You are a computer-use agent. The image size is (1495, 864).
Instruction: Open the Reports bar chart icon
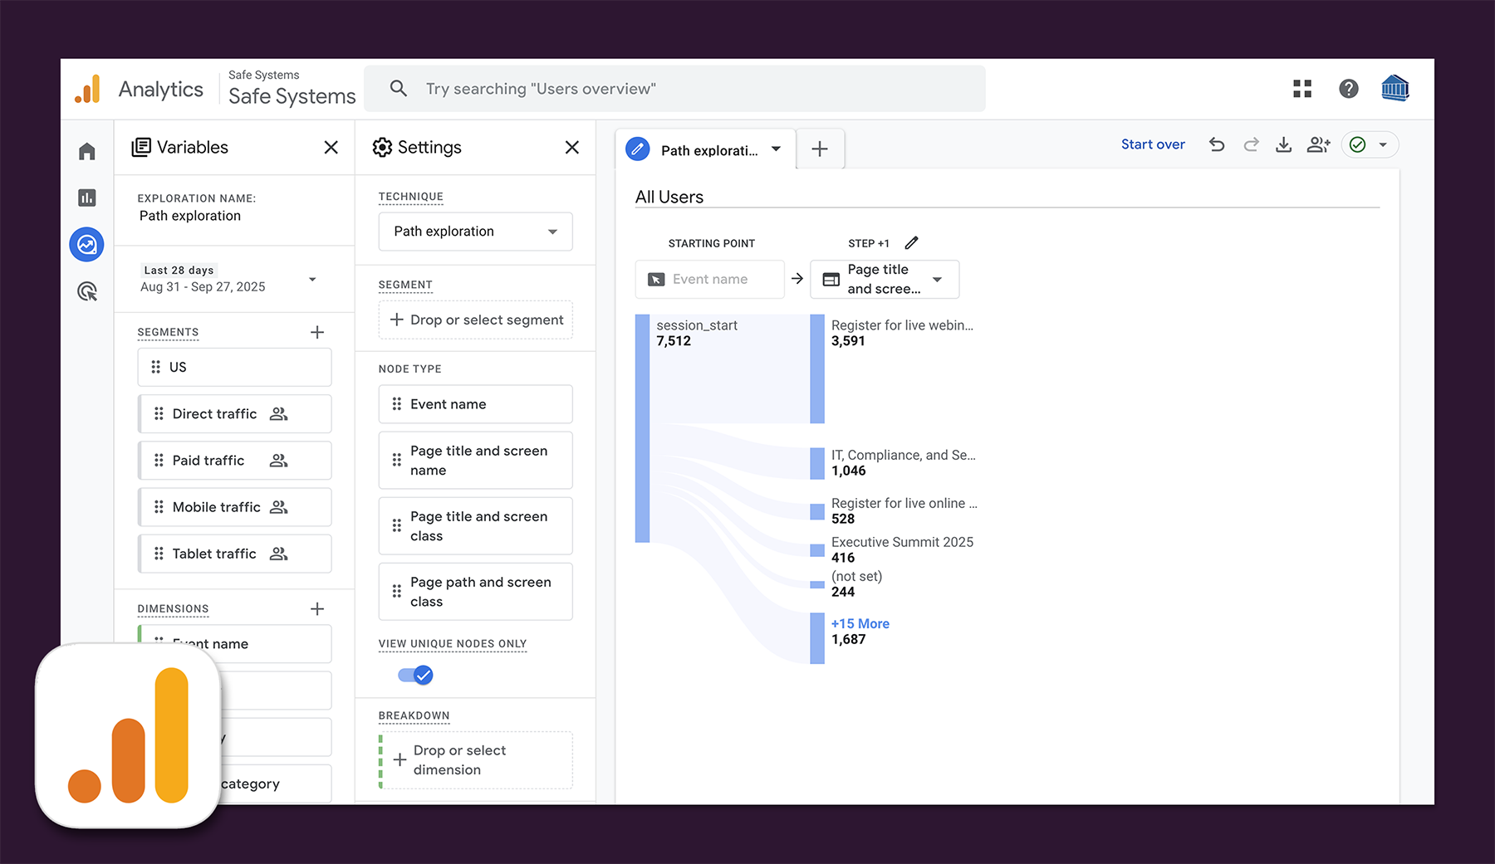click(87, 198)
